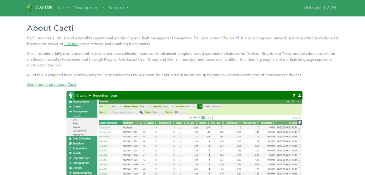
Task: Open the Info dropdown menu
Action: click(63, 8)
